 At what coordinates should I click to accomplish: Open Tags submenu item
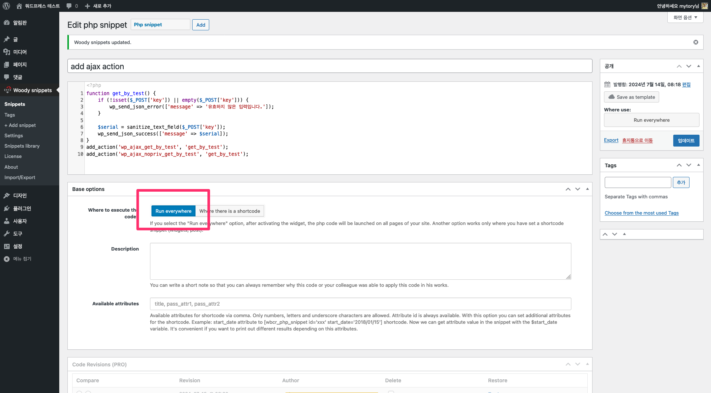(x=10, y=115)
